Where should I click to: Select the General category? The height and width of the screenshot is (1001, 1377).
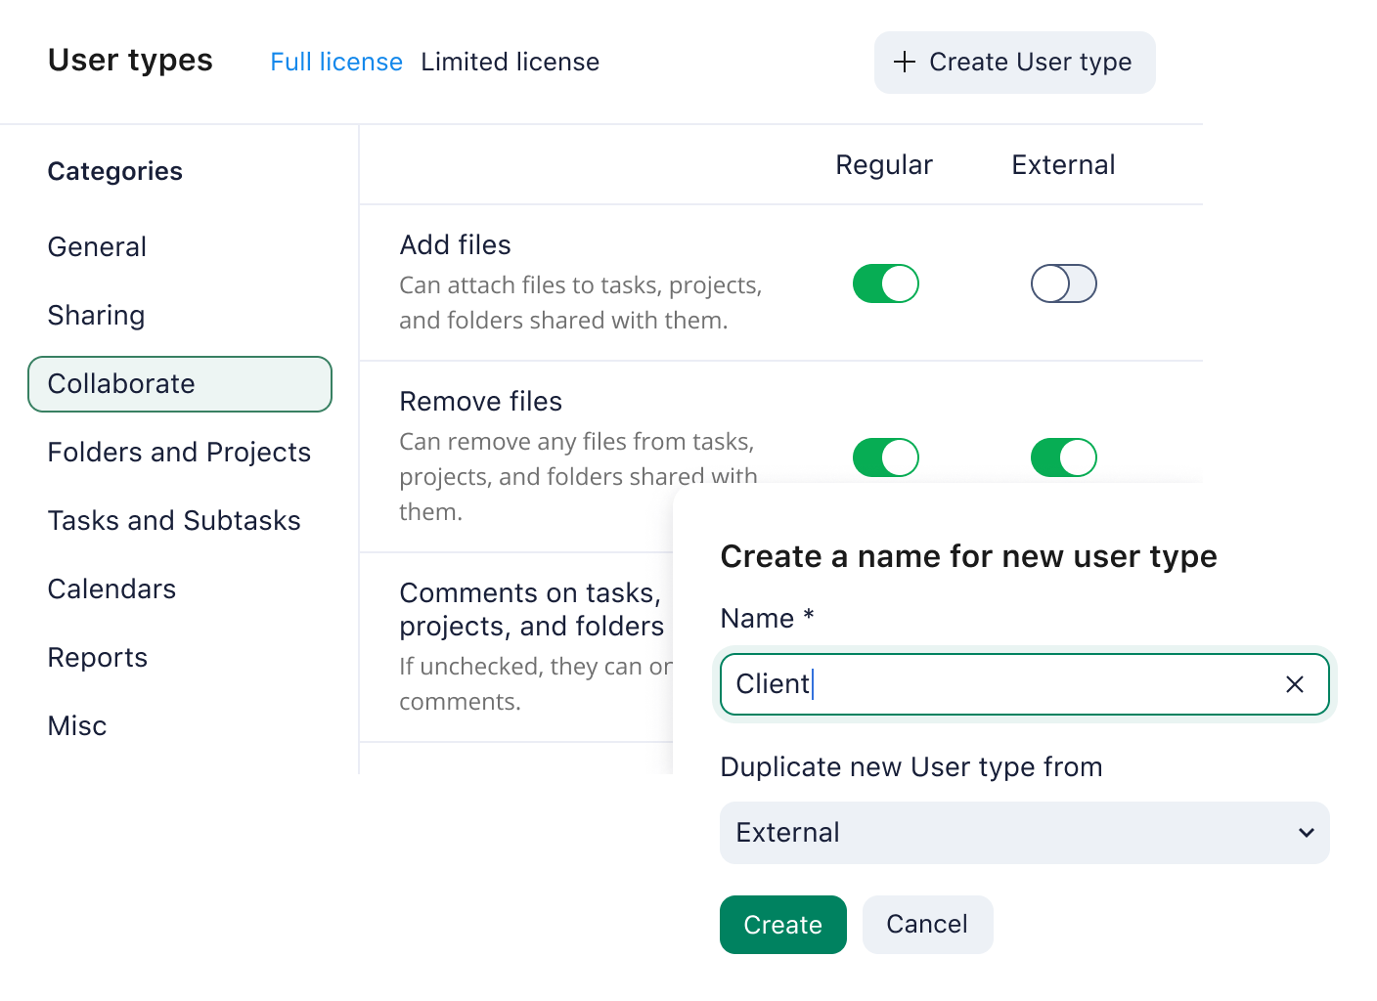click(x=97, y=246)
